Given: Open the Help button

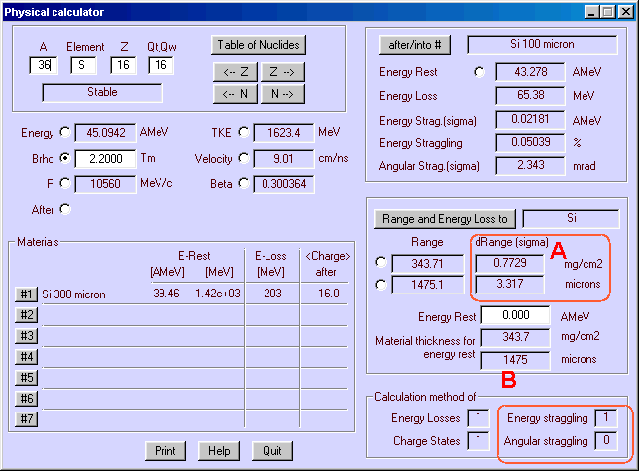Looking at the screenshot, I should point(219,451).
